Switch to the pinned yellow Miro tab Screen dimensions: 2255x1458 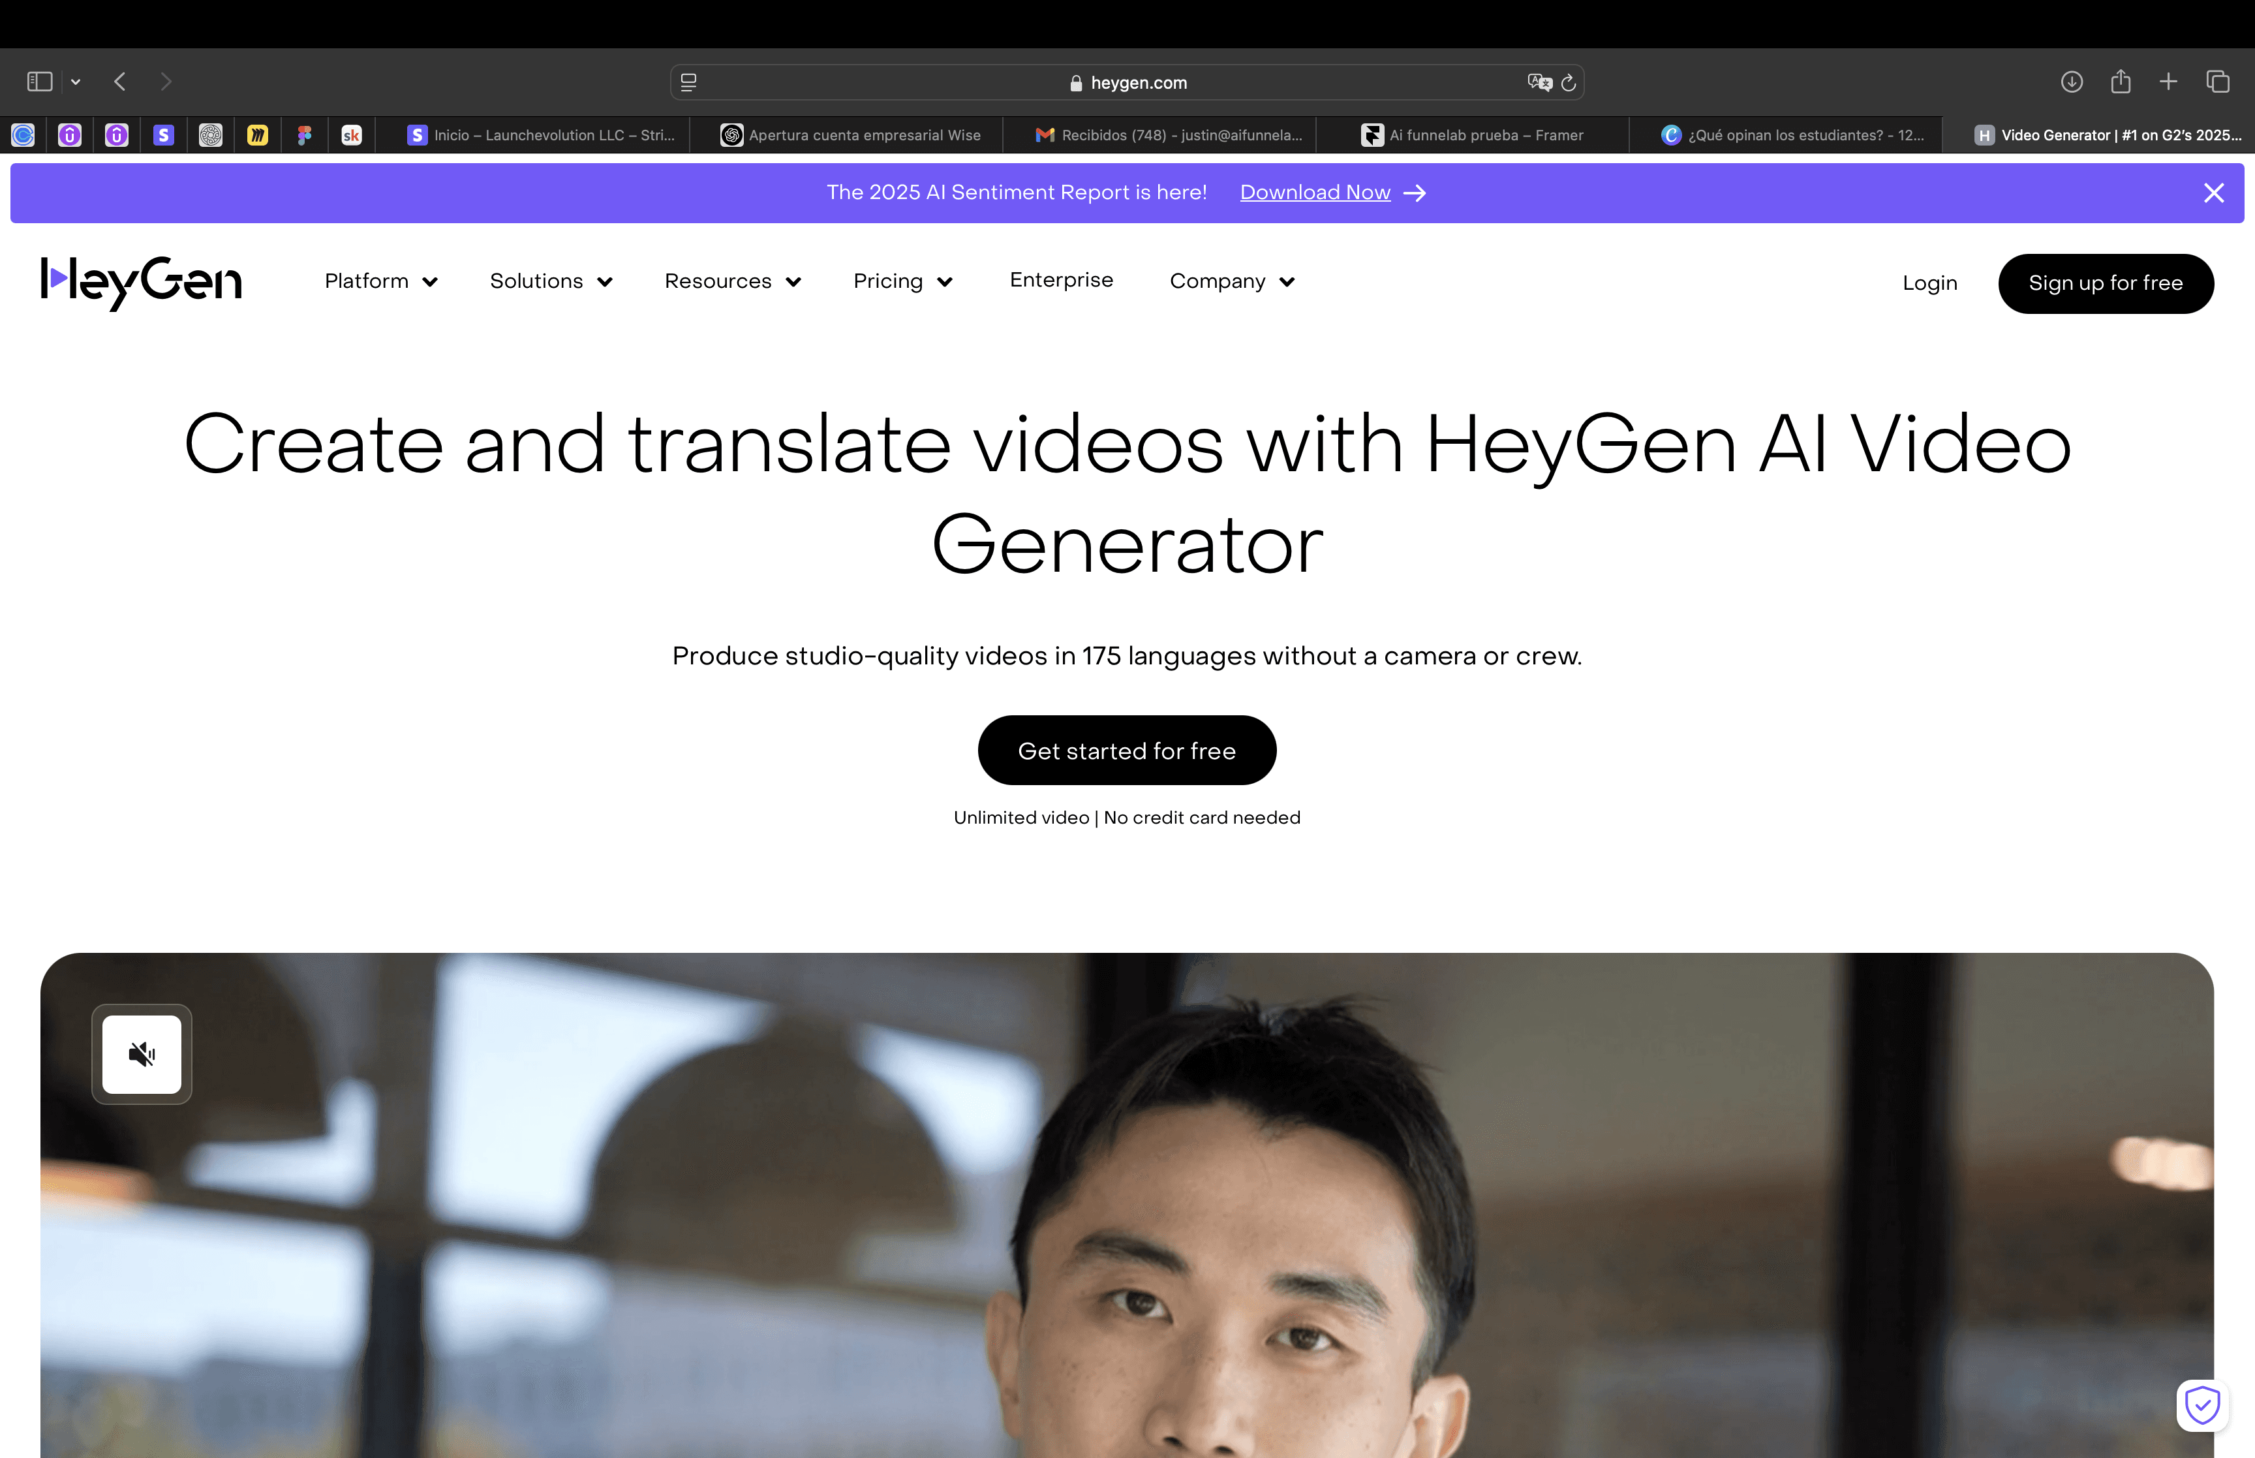tap(257, 135)
